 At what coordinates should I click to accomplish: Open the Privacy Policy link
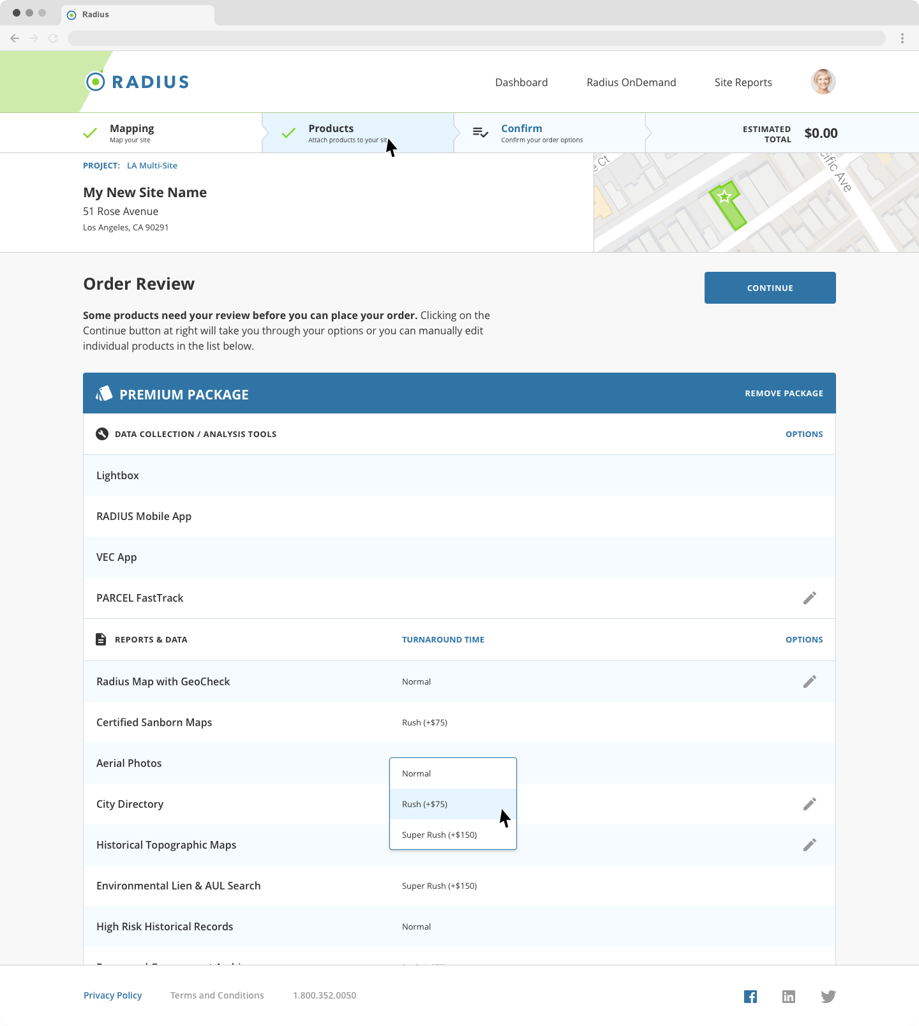click(113, 995)
